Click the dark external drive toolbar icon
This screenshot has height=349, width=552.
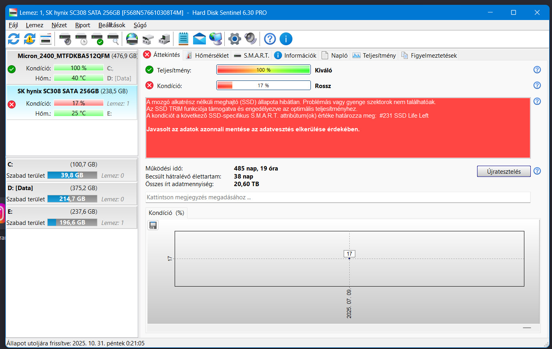[x=164, y=39]
